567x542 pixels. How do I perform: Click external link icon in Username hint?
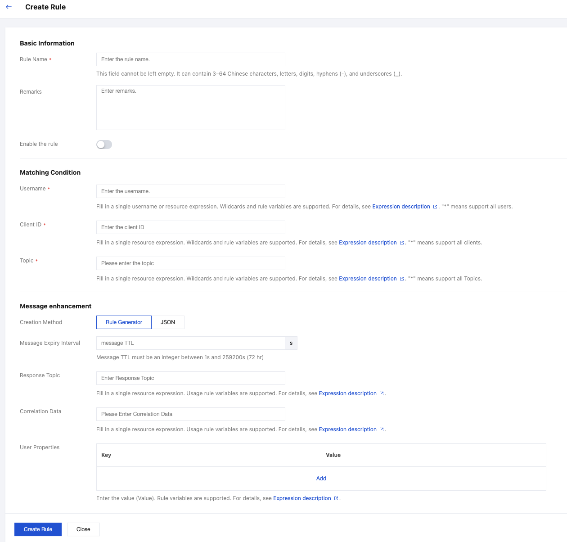pyautogui.click(x=435, y=207)
